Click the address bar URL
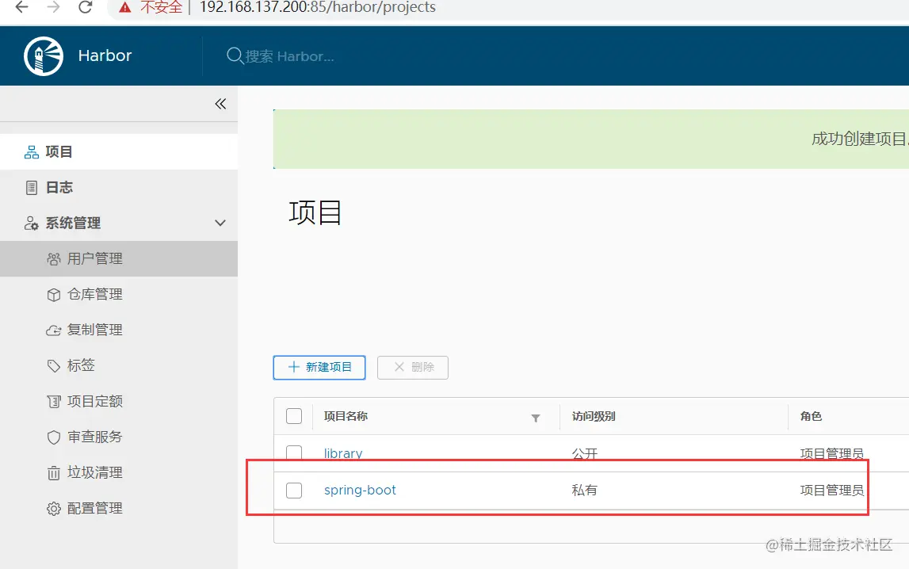Screen dimensions: 909x569 (318, 7)
